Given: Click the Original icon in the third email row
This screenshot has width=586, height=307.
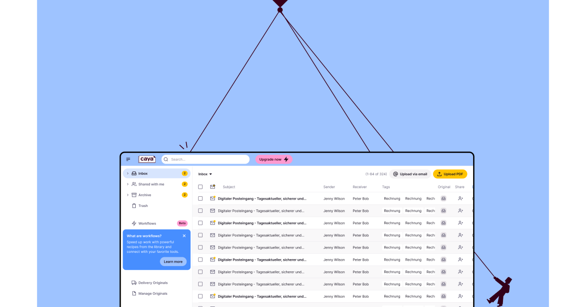Looking at the screenshot, I should [x=443, y=223].
